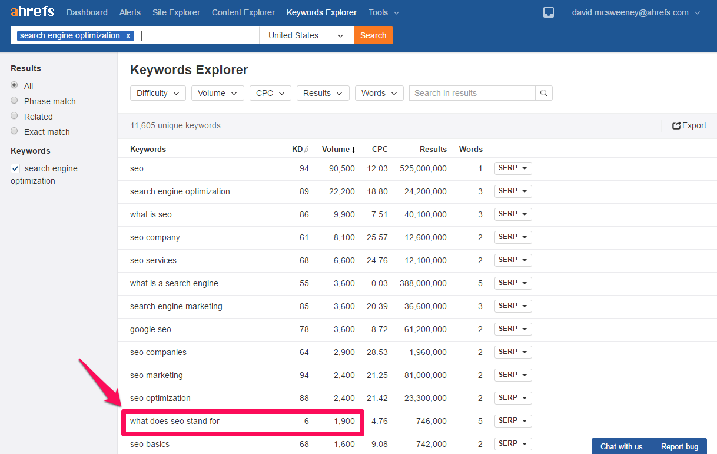Open the Words filter dropdown
This screenshot has width=717, height=454.
pos(379,93)
